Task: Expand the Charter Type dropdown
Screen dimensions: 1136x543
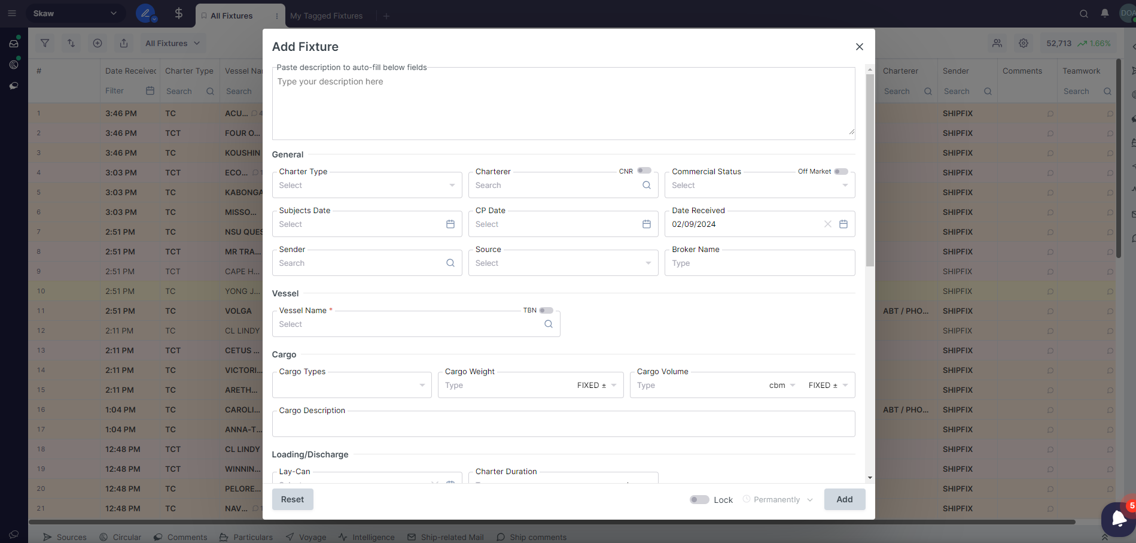Action: (x=367, y=186)
